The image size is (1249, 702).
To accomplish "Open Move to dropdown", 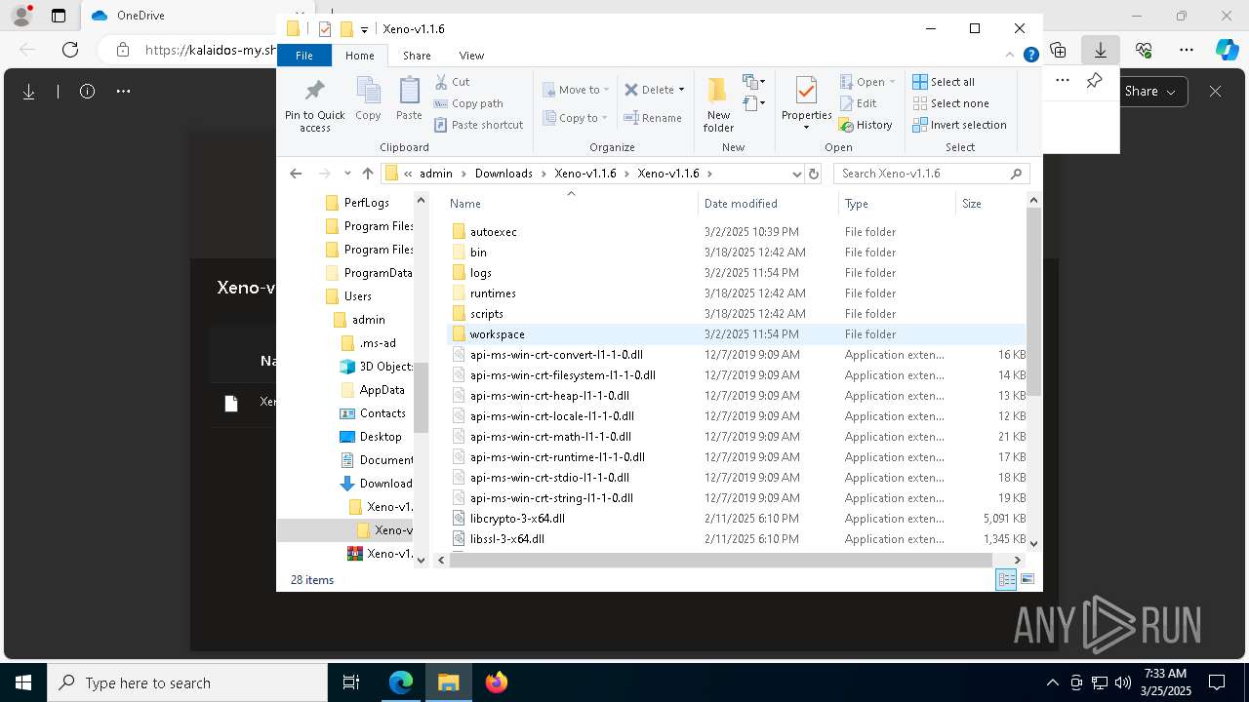I will (576, 90).
